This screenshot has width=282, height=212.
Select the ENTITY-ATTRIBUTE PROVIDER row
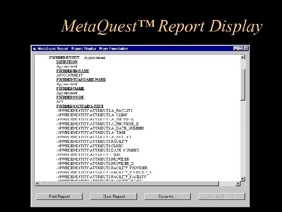point(92,159)
